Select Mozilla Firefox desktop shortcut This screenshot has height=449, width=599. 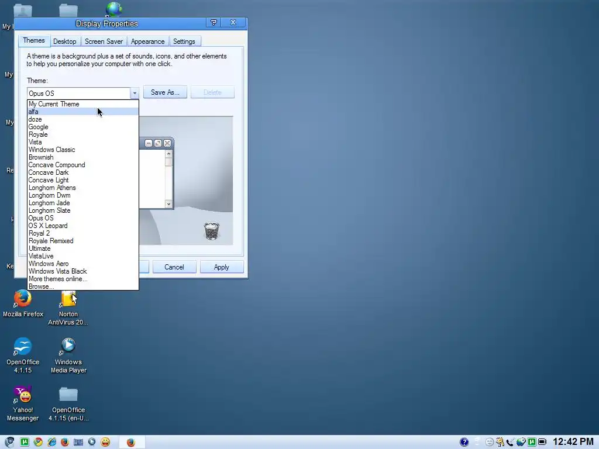pyautogui.click(x=23, y=304)
